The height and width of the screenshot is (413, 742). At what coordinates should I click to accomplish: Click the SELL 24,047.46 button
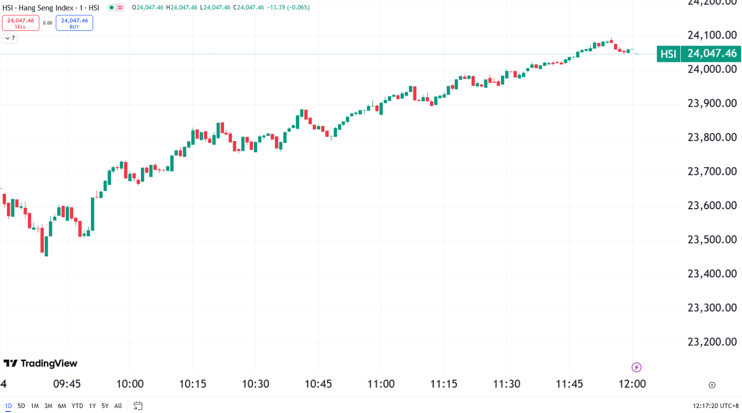pyautogui.click(x=20, y=23)
